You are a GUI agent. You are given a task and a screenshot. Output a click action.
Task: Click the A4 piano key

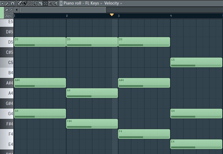(7, 93)
